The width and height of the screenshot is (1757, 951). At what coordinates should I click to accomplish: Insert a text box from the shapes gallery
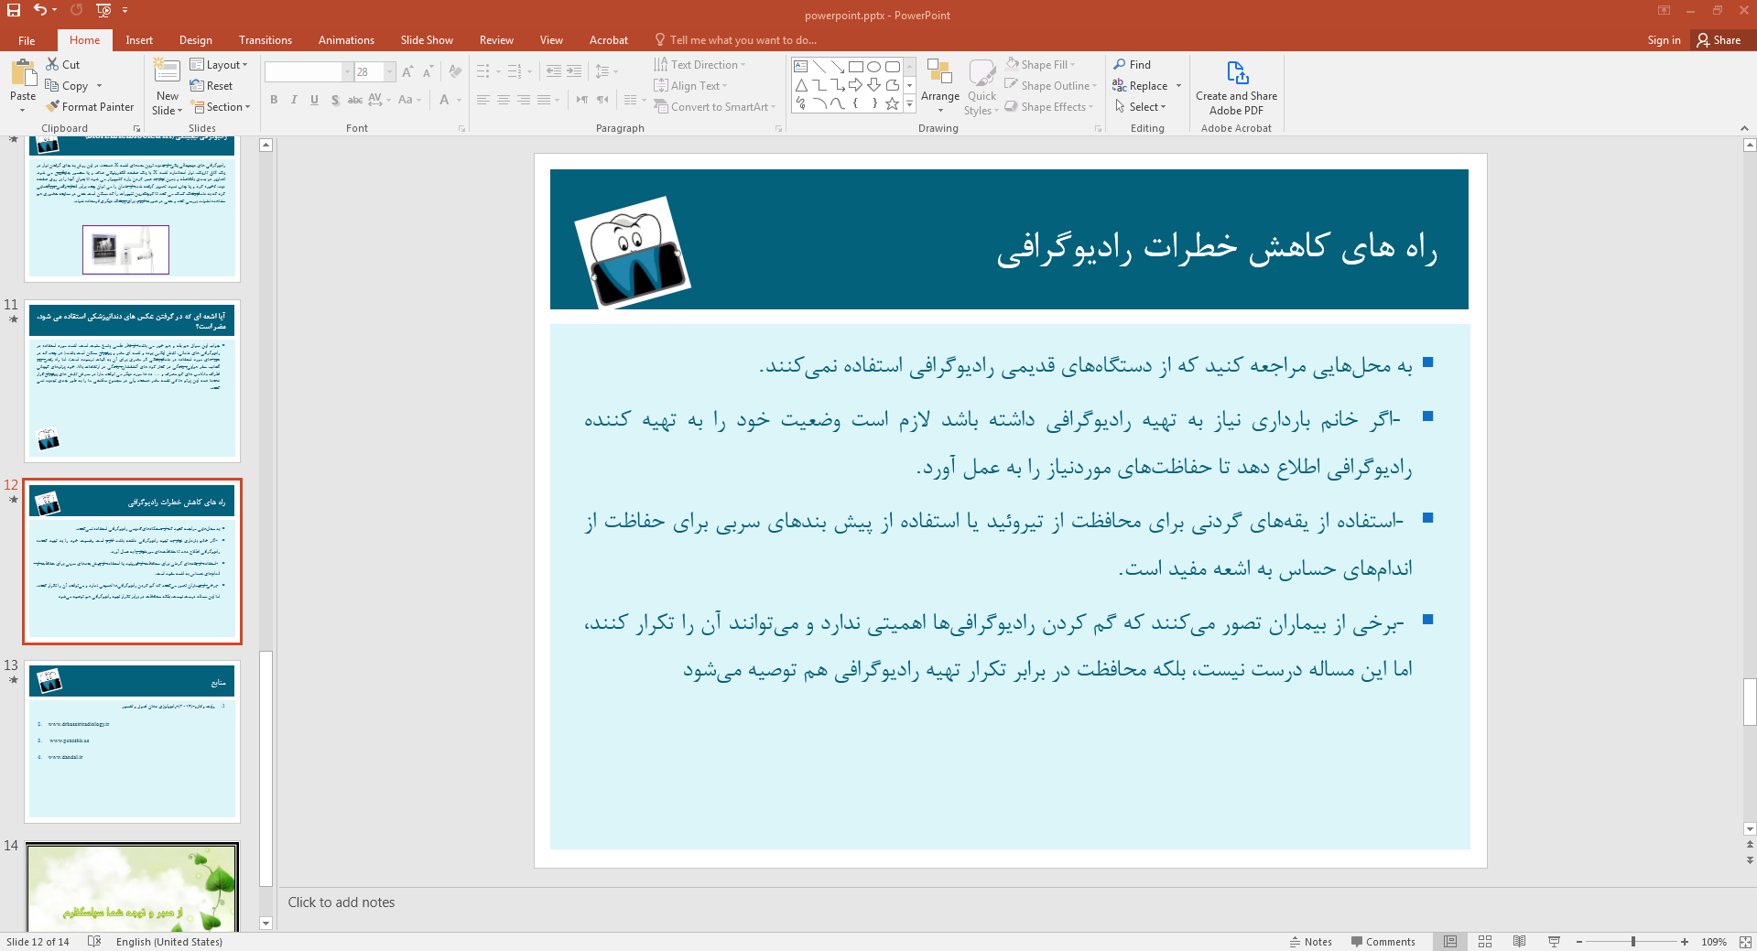800,66
